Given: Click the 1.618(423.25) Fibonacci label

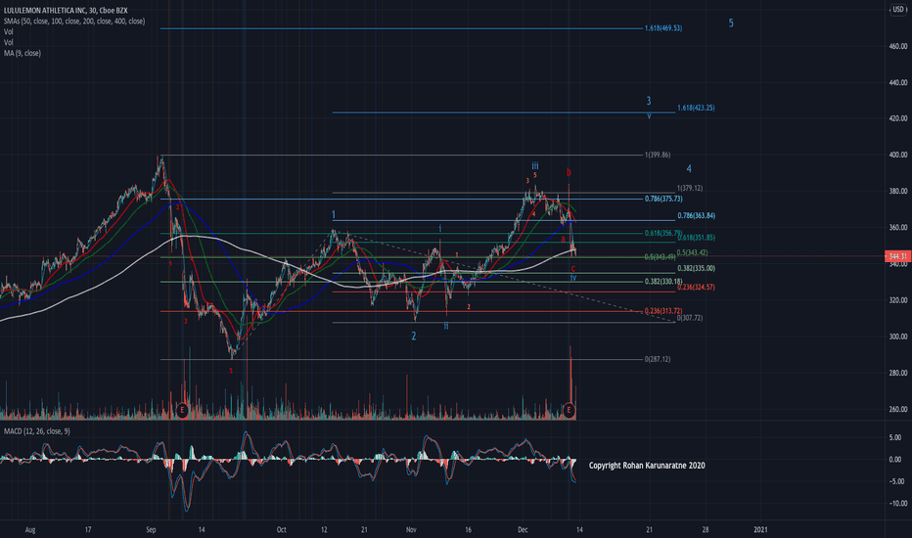Looking at the screenshot, I should tap(696, 108).
